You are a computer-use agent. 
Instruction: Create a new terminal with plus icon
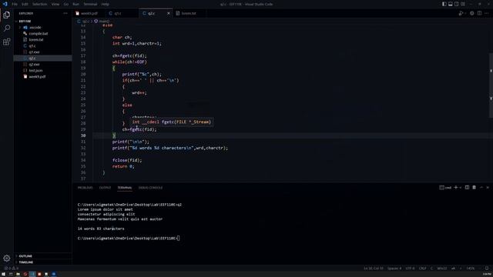click(x=455, y=188)
